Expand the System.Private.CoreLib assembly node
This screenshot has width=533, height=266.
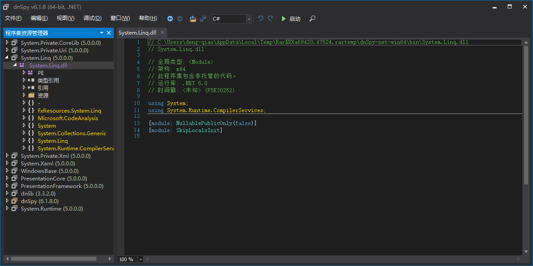pyautogui.click(x=7, y=43)
